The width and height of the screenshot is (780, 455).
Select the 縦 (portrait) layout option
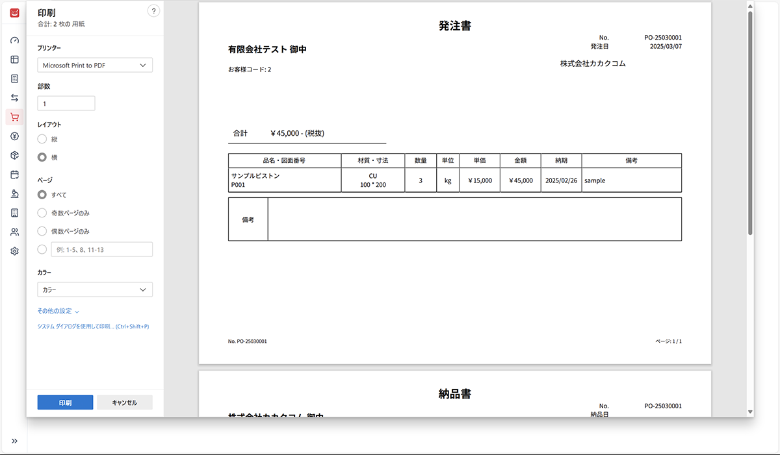point(42,139)
